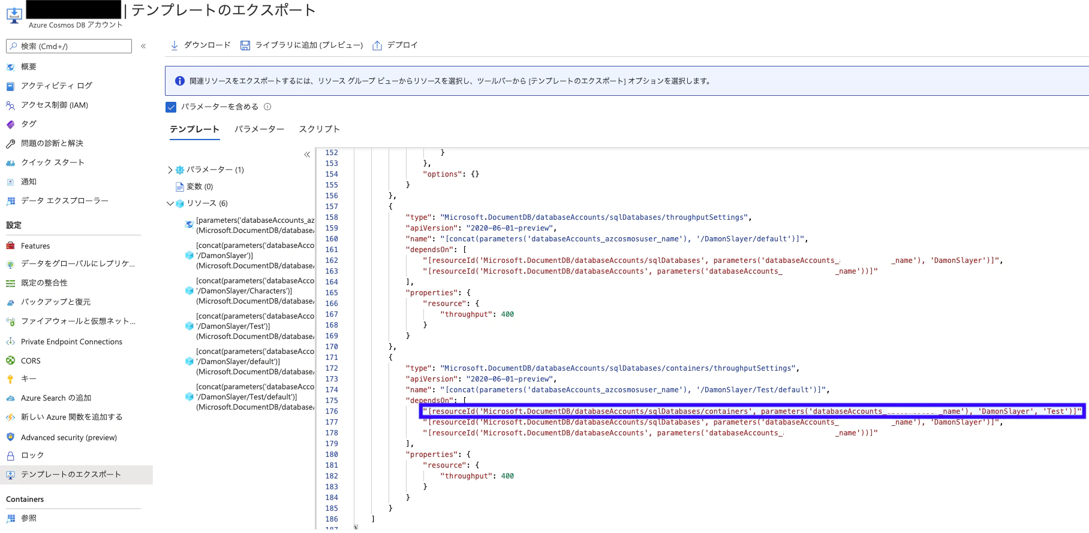This screenshot has height=533, width=1089.
Task: Open ファイアウォールと仮想ネット... settings
Action: click(78, 322)
